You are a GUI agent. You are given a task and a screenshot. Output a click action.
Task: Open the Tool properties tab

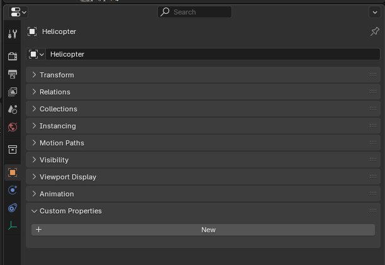(x=13, y=33)
